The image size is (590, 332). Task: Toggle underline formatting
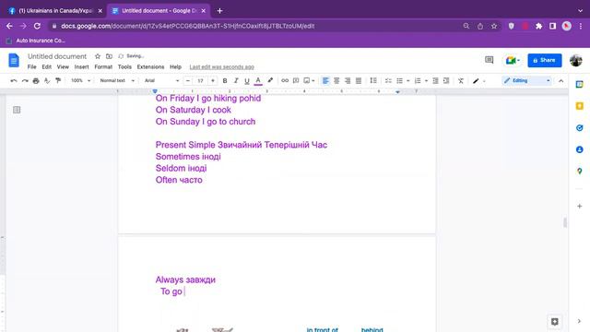(x=247, y=80)
